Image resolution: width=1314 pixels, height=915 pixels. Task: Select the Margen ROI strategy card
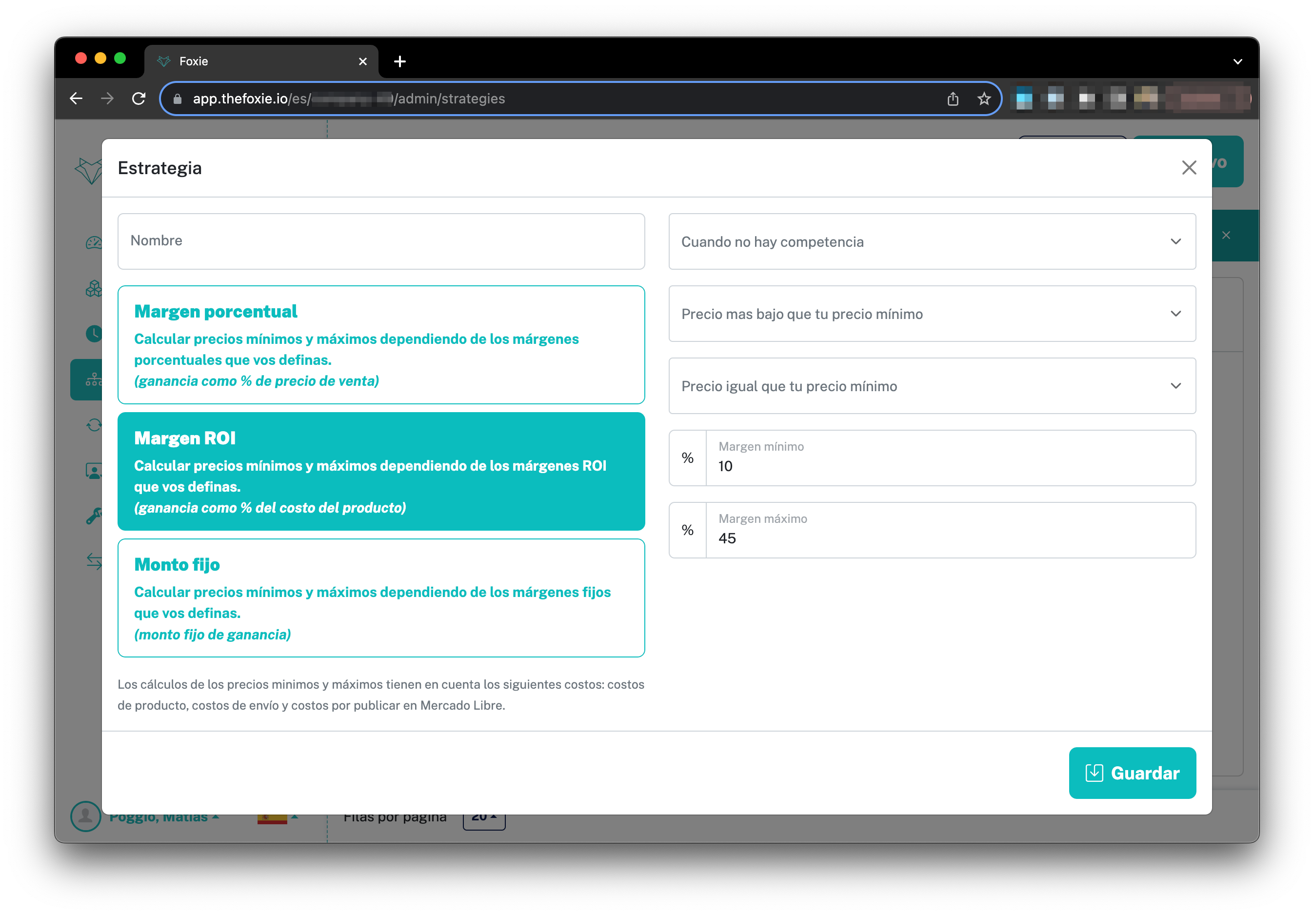381,471
